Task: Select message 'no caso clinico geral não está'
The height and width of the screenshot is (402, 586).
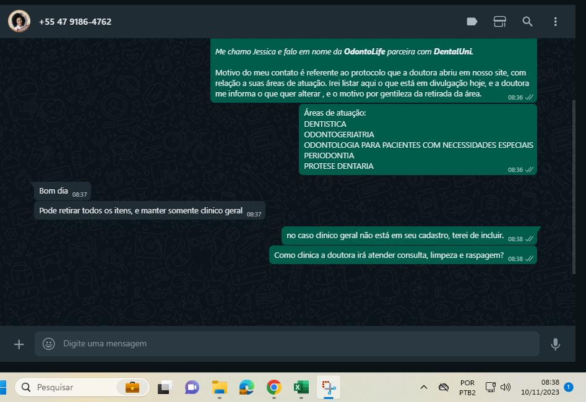Action: 410,236
